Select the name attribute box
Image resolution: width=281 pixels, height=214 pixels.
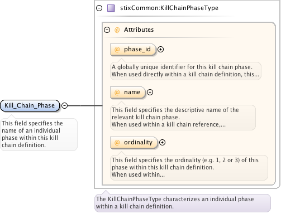(x=127, y=93)
